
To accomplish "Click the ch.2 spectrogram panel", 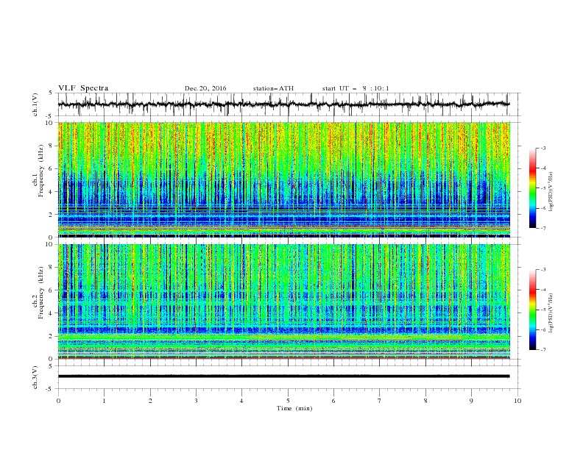I will 283,301.
